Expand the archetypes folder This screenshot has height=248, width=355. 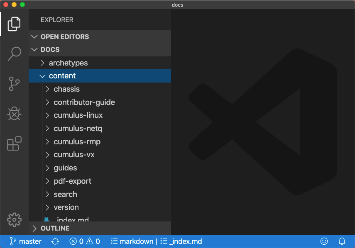coord(68,63)
